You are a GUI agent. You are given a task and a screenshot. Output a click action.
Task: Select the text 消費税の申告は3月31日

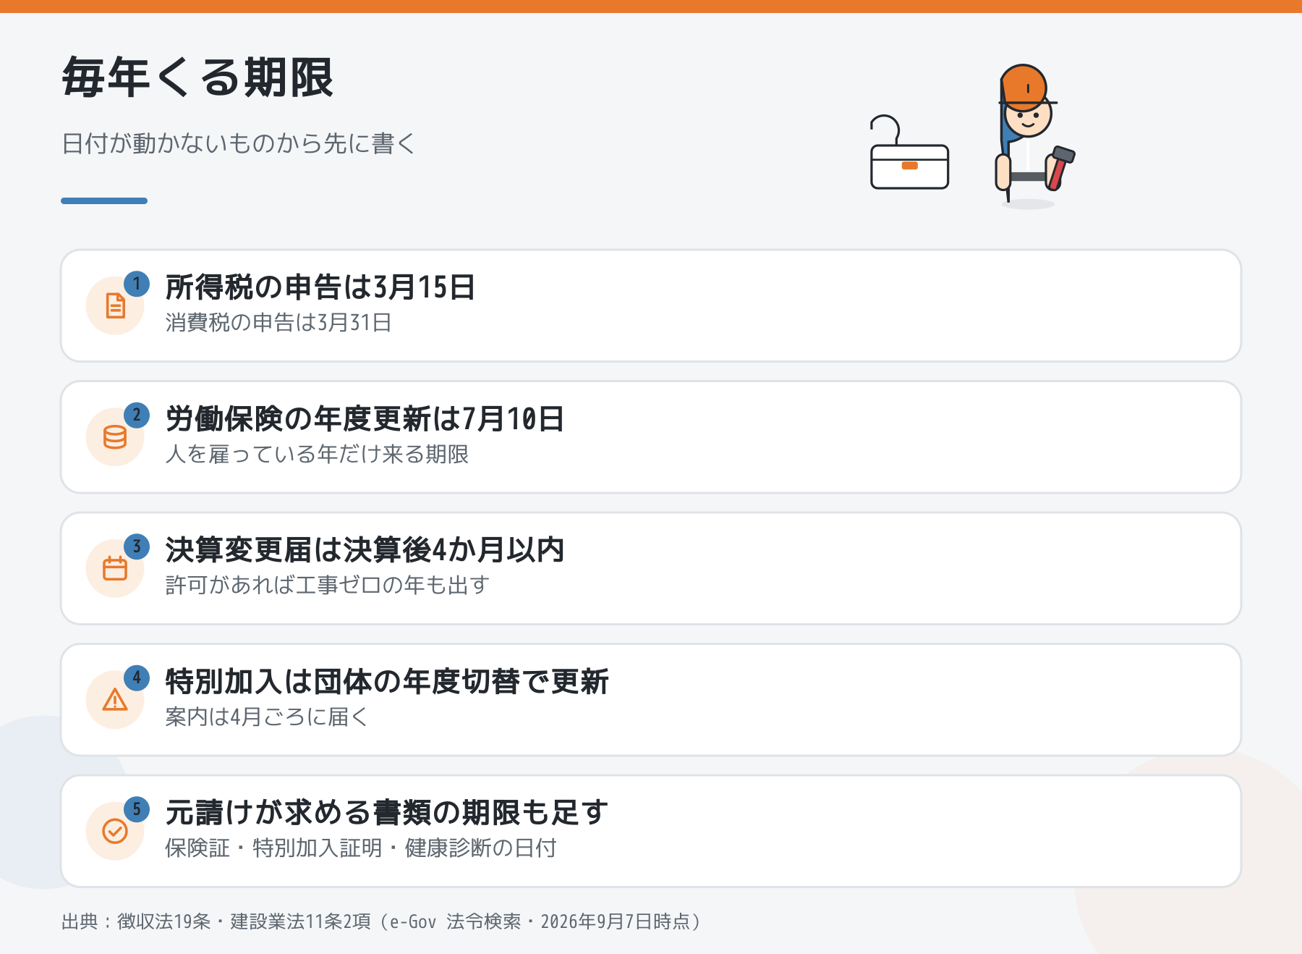pyautogui.click(x=278, y=322)
